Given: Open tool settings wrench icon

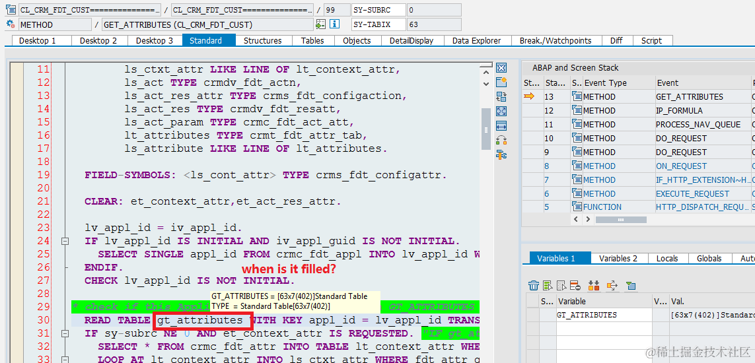Looking at the screenshot, I should pos(501,155).
